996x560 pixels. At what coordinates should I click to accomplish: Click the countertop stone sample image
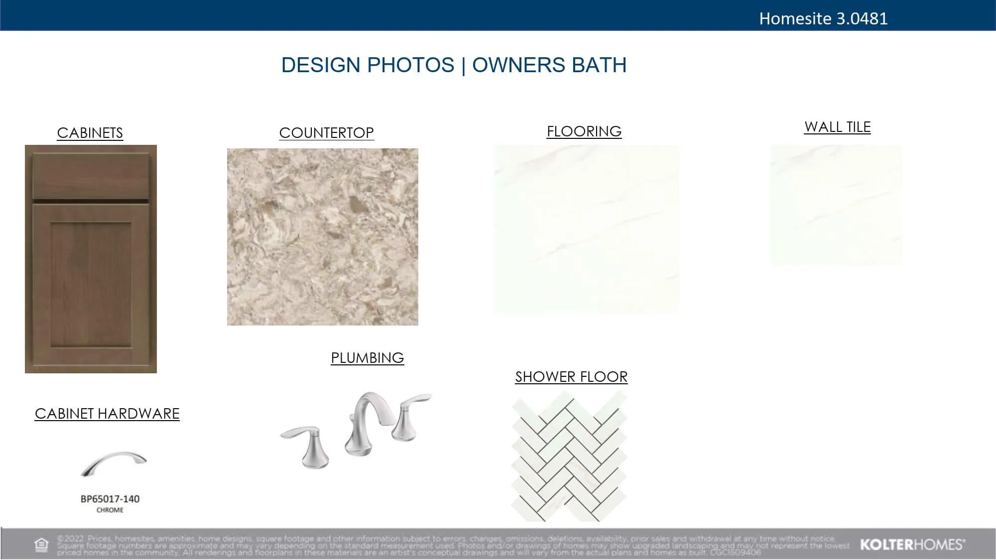[322, 237]
